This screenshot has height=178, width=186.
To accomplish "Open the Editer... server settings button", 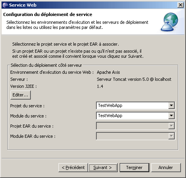I will (x=21, y=95).
